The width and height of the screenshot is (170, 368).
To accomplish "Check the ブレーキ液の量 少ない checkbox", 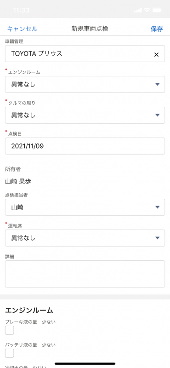I will [x=9, y=330].
